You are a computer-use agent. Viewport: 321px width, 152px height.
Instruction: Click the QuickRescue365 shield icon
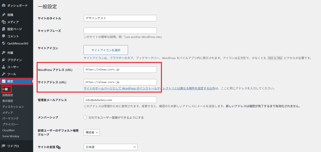[x=4, y=43]
